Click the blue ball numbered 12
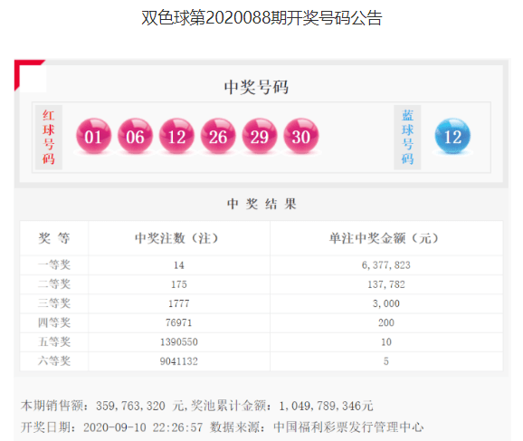The width and height of the screenshot is (523, 441). pyautogui.click(x=452, y=136)
